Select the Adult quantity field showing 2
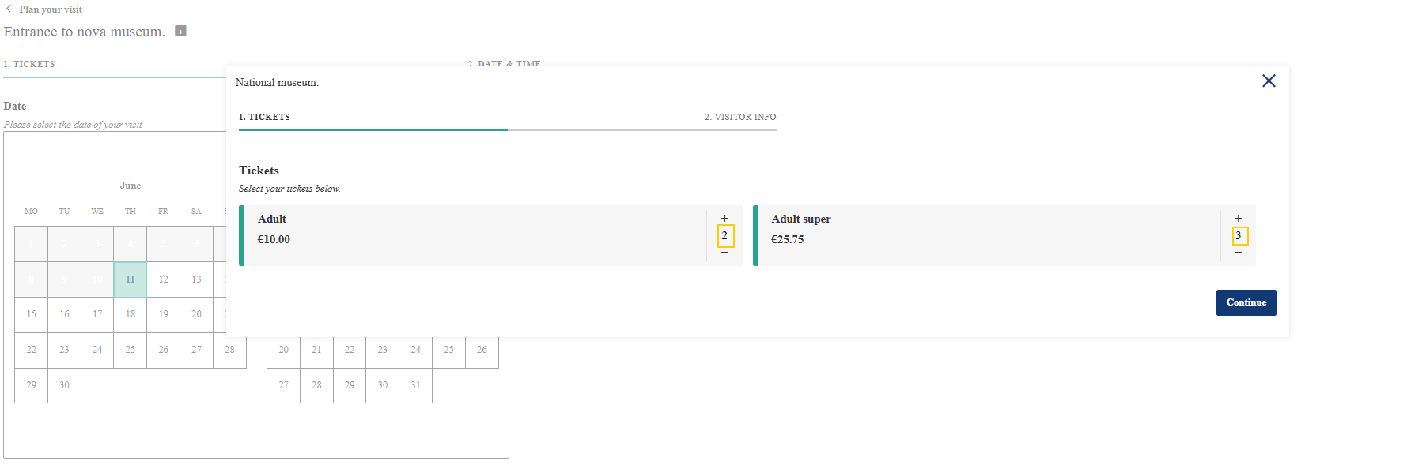1407x465 pixels. point(726,236)
